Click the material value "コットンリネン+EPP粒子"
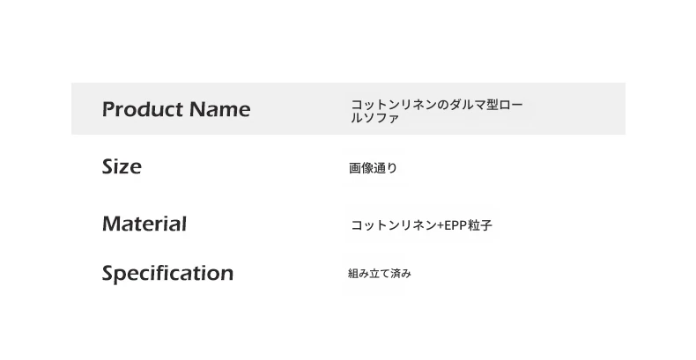696x360 pixels. (421, 225)
